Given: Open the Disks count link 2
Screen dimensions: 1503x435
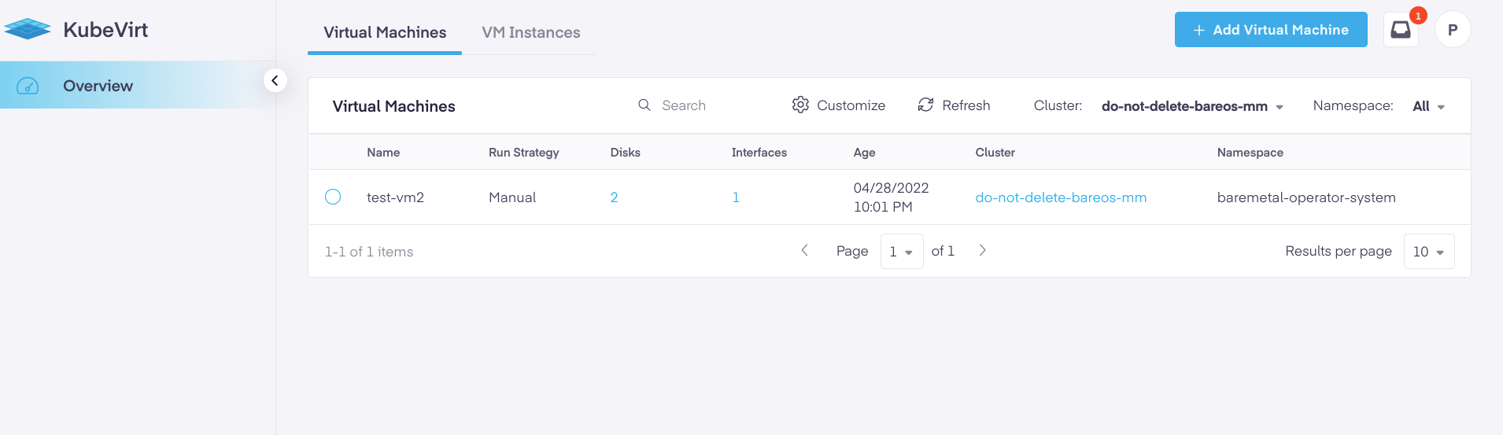Looking at the screenshot, I should (614, 197).
